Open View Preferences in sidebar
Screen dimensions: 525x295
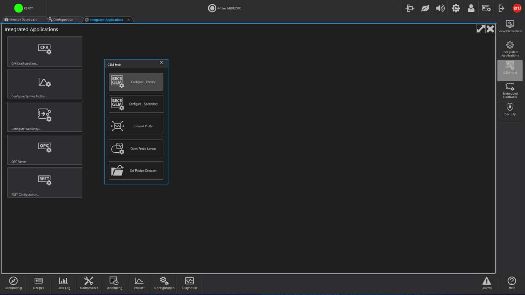(510, 27)
